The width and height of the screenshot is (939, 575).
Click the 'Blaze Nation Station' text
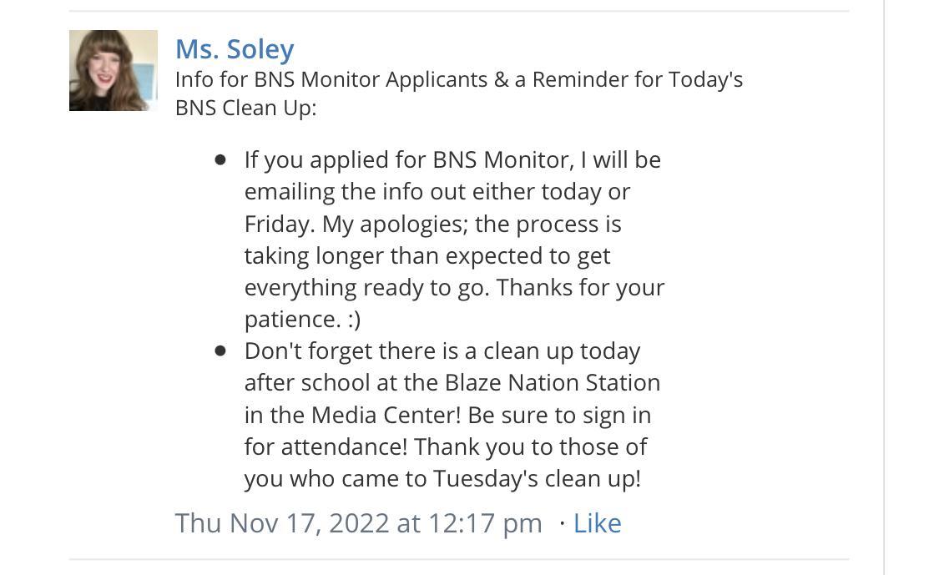click(552, 383)
